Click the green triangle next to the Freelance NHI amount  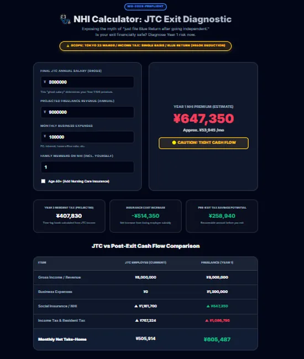[x=208, y=306]
